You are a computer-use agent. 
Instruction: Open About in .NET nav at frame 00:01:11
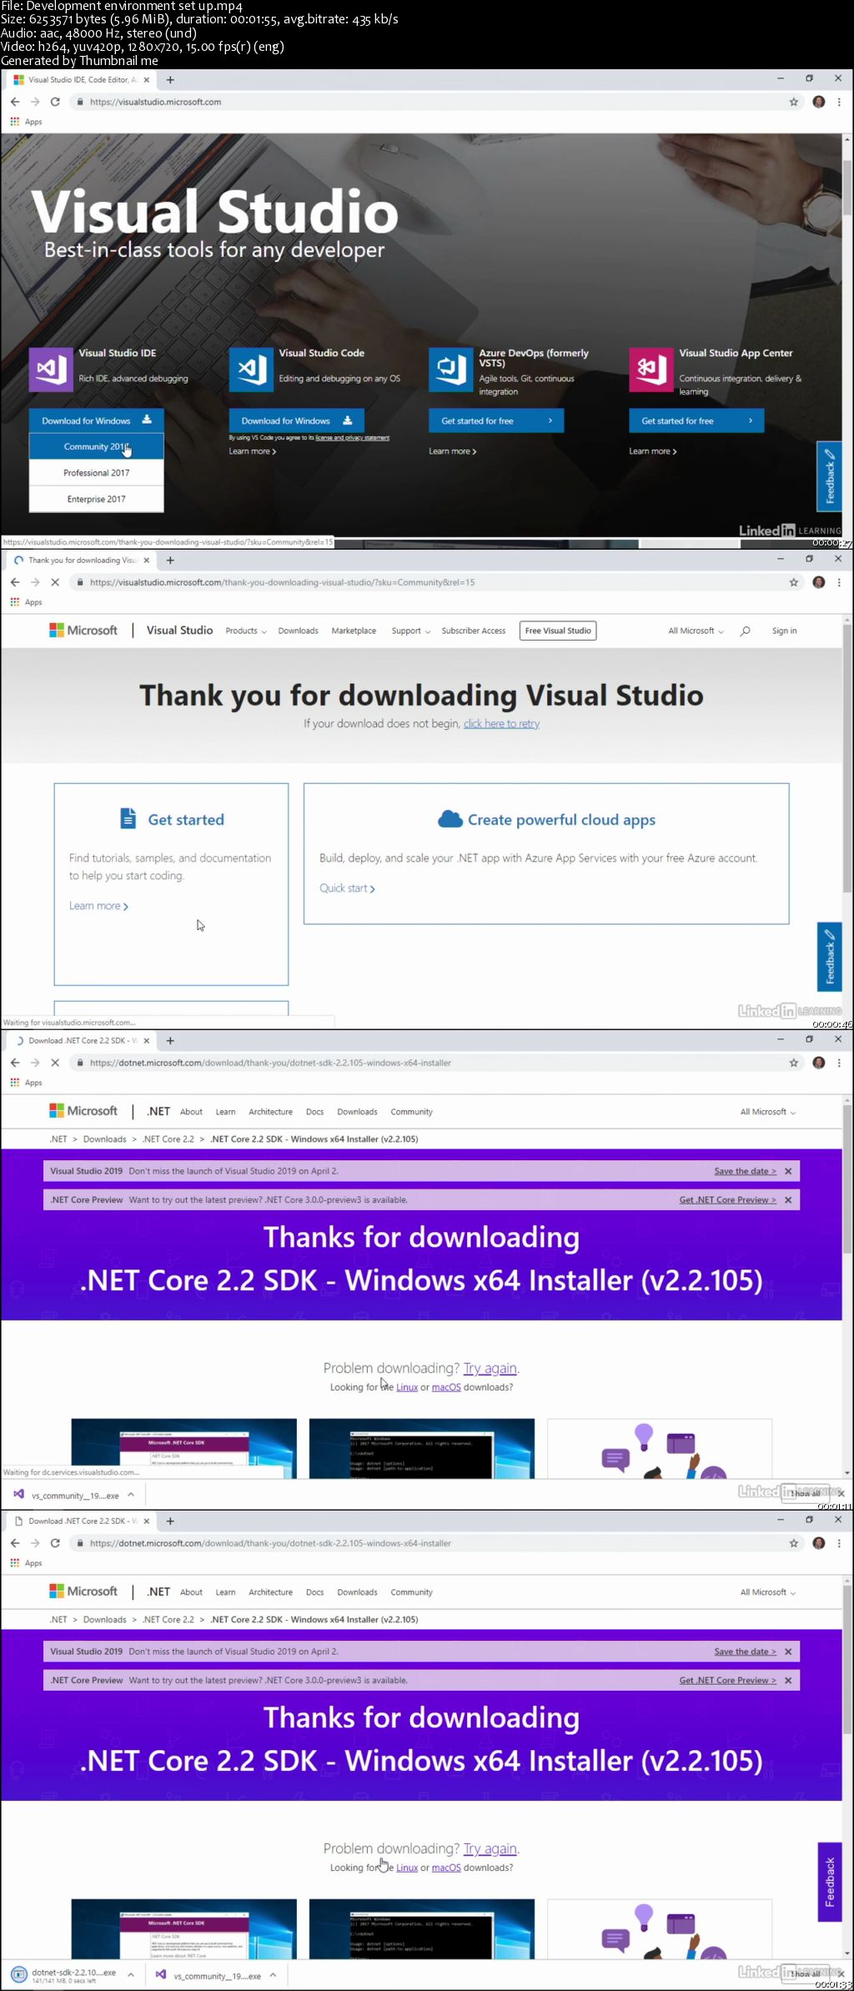191,1112
